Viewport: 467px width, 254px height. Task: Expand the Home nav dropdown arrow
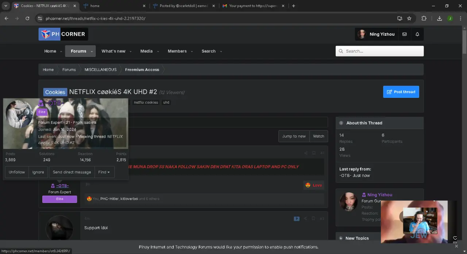[61, 51]
